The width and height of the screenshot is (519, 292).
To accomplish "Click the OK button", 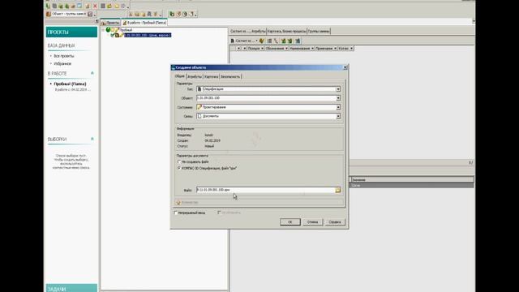I will [x=290, y=222].
